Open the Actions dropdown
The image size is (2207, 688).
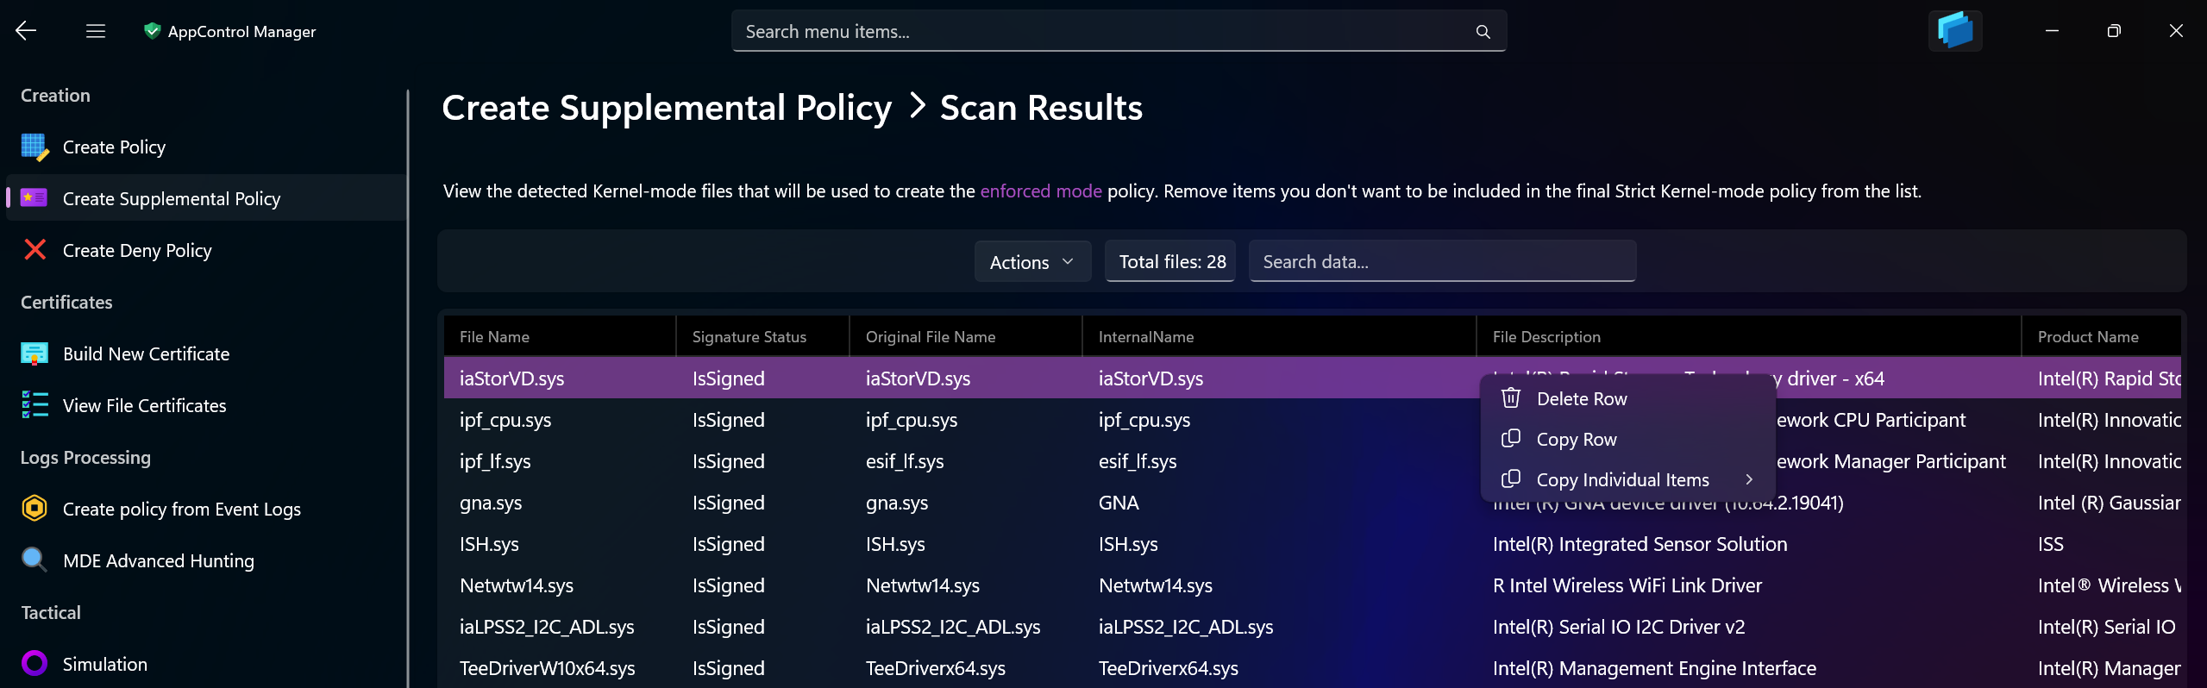[x=1032, y=261]
